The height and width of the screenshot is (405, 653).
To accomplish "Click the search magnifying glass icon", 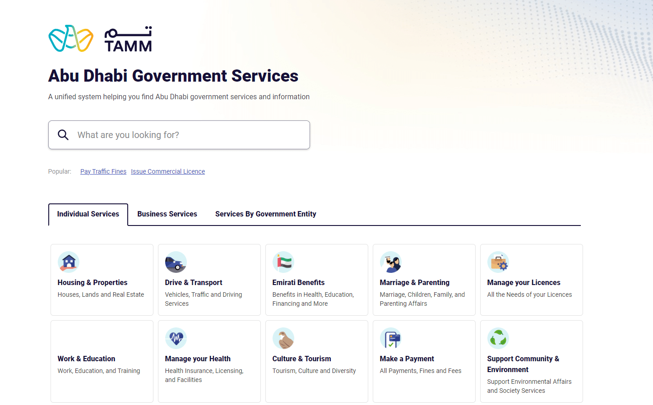I will [63, 134].
